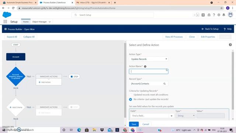Click the Help link in Process Builder header

228,29
